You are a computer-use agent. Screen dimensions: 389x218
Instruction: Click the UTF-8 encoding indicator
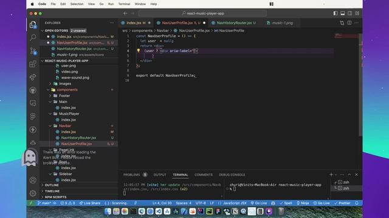[x=201, y=203]
